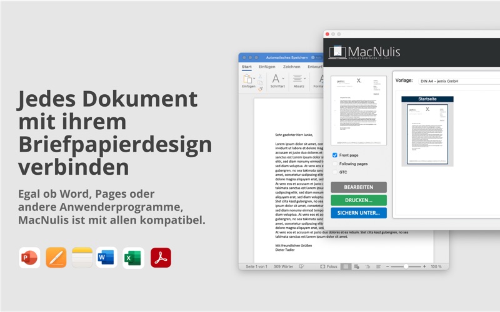
Task: Uncheck the Front page checkbox
Action: [x=335, y=155]
